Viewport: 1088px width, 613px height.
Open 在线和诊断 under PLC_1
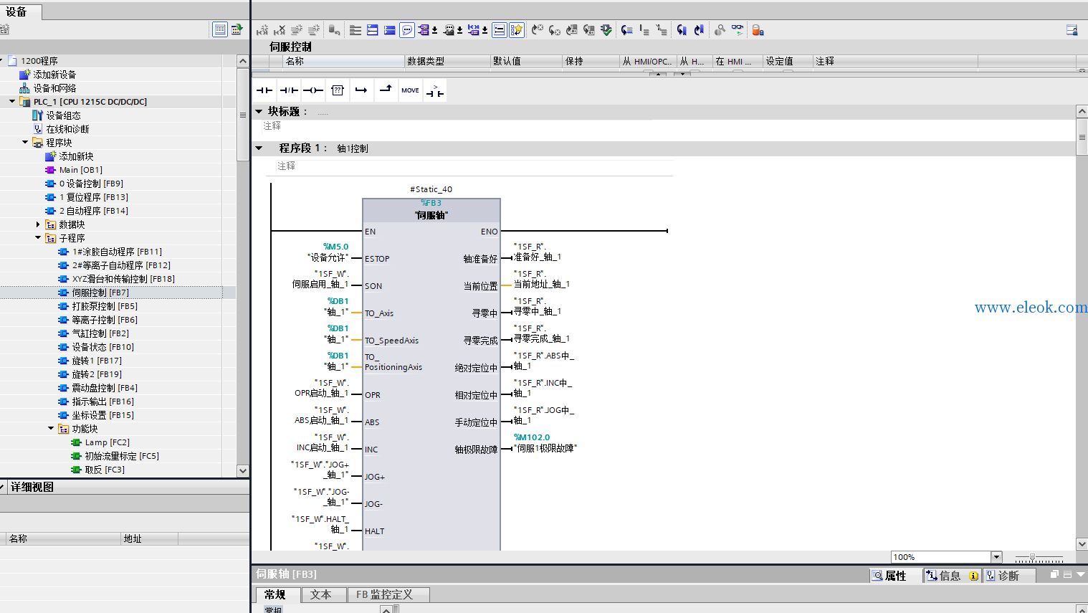tap(67, 129)
